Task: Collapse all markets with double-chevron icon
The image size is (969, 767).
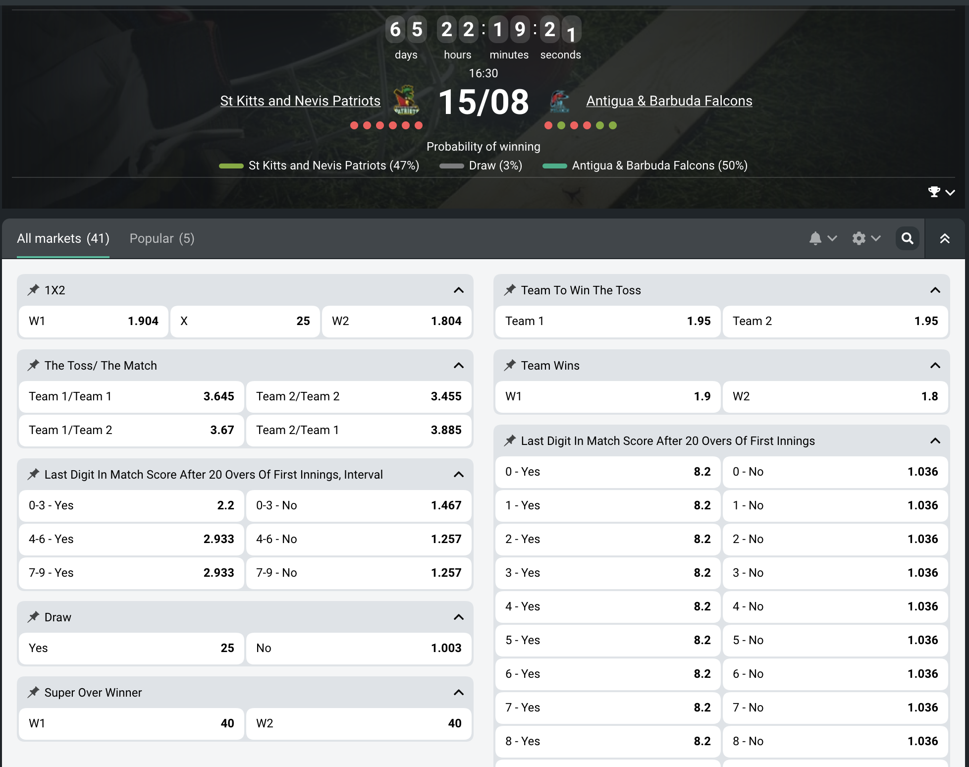Action: tap(945, 238)
